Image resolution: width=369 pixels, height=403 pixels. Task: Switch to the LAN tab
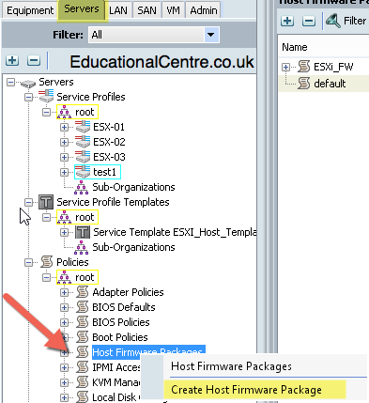118,10
